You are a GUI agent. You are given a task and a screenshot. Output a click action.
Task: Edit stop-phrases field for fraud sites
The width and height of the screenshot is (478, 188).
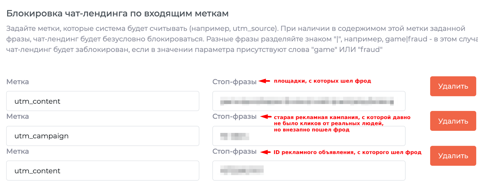click(309, 101)
